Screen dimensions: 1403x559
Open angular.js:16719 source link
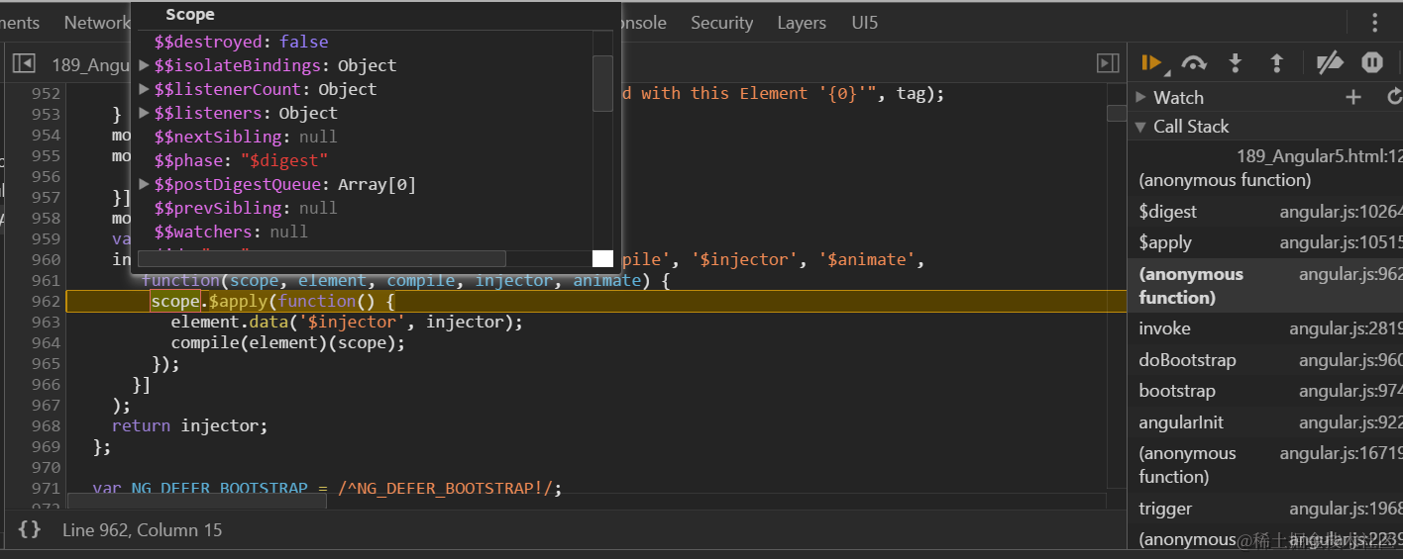[1341, 453]
